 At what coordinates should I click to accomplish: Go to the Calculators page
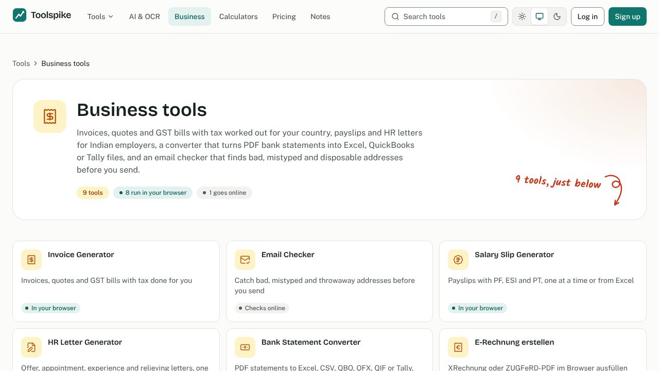[238, 16]
